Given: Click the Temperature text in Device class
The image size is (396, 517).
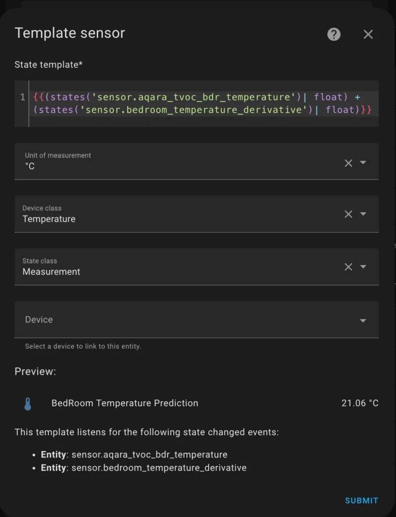Looking at the screenshot, I should pyautogui.click(x=49, y=219).
